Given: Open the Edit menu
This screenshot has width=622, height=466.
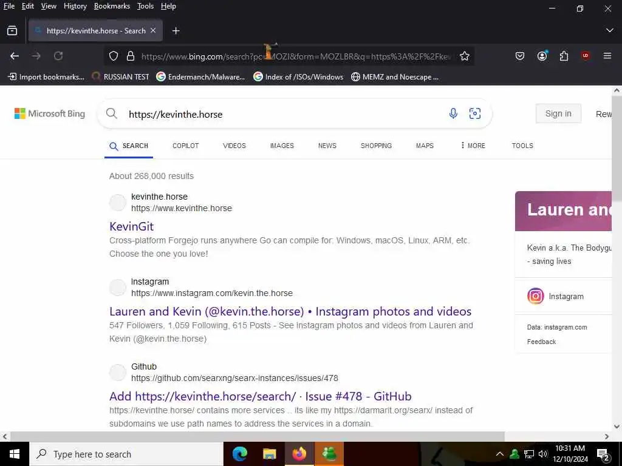Looking at the screenshot, I should click(x=28, y=6).
